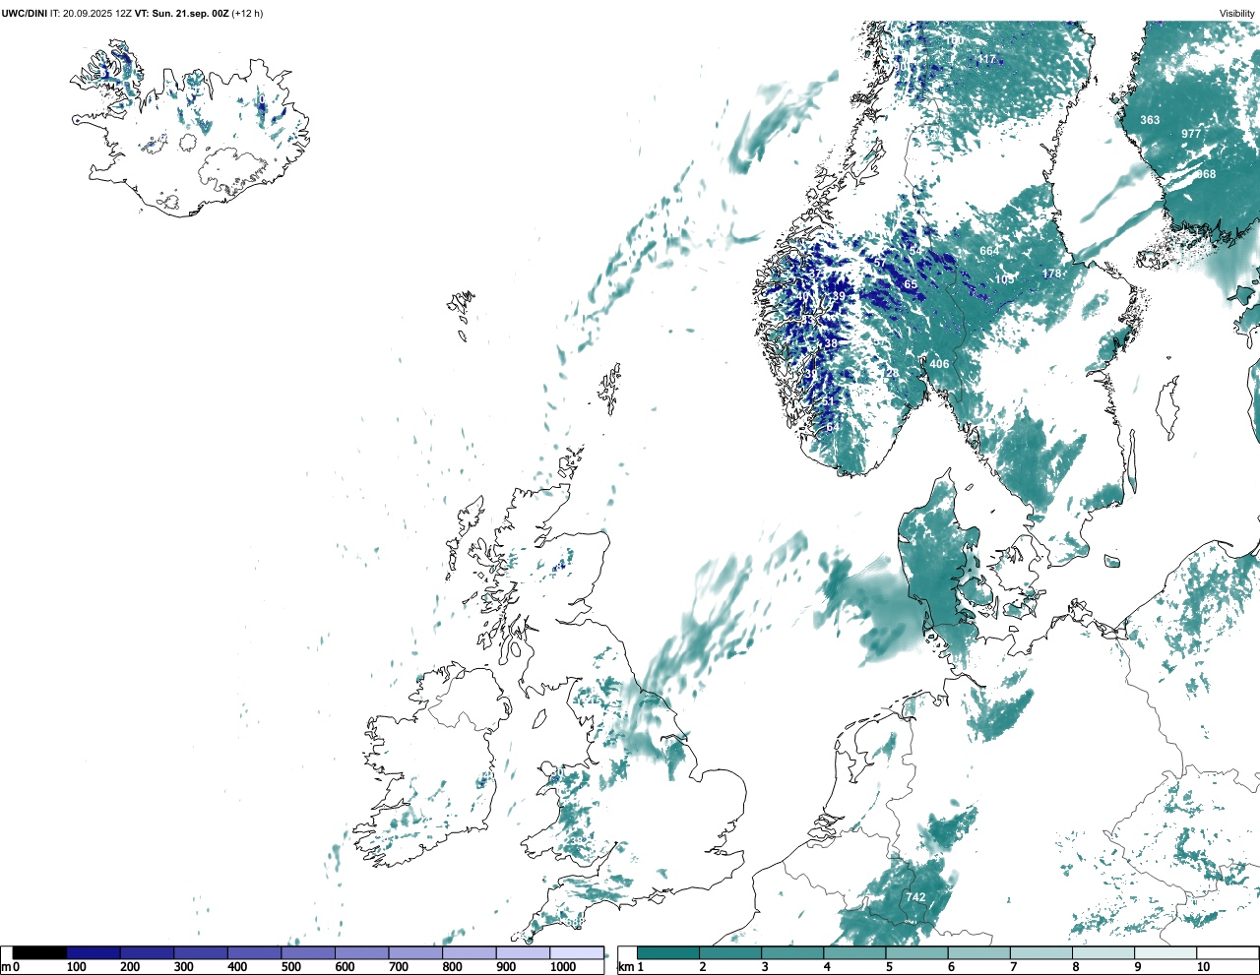
Task: Click the '105' visibility value
Action: 1004,279
